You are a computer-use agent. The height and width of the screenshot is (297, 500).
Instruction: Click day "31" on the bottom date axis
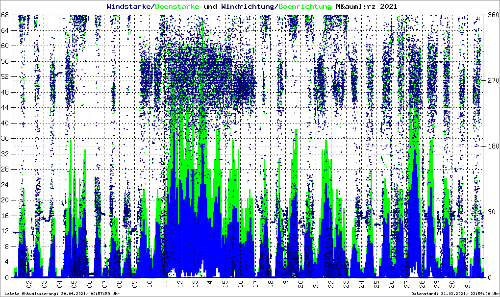467,283
